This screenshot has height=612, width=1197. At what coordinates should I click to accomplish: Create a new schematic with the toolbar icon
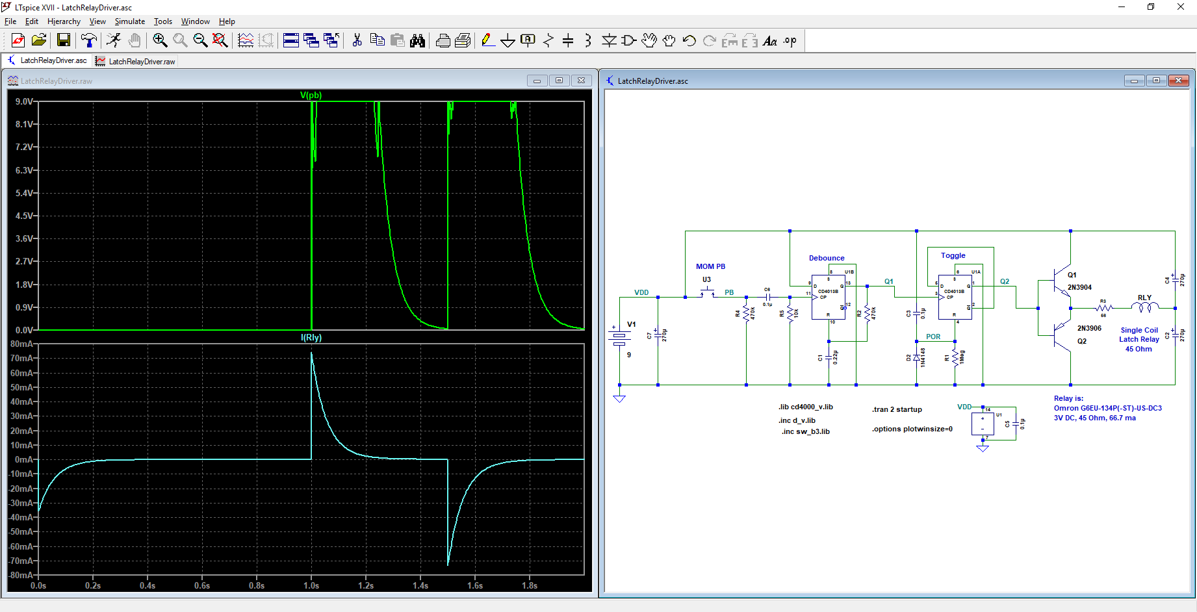pyautogui.click(x=18, y=41)
